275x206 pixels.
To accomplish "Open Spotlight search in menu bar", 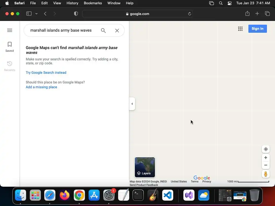I will point(221,3).
